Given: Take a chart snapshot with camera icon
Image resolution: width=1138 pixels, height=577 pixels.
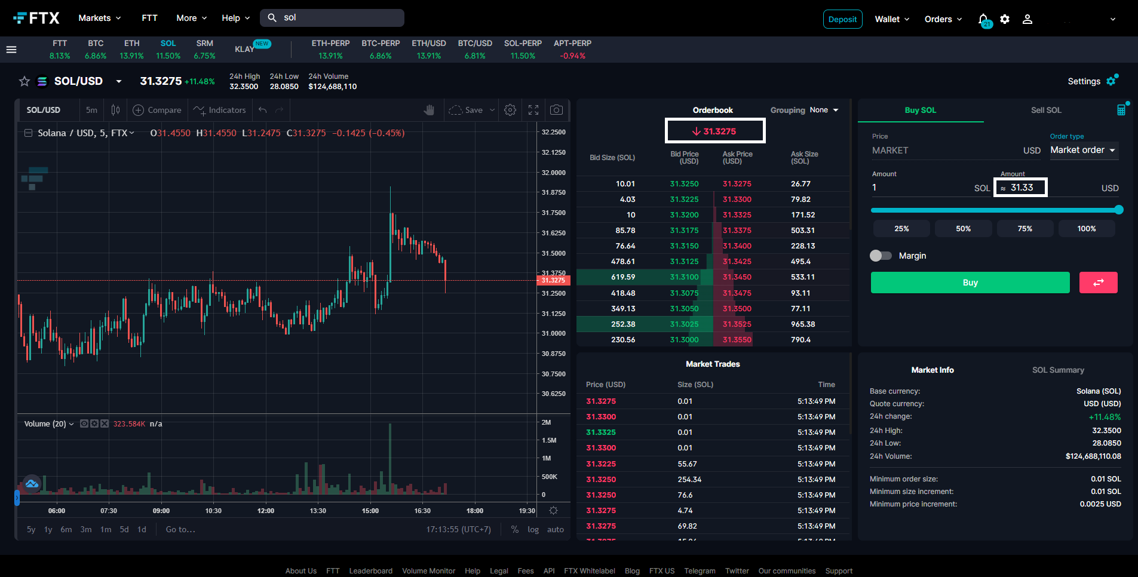Looking at the screenshot, I should (556, 110).
